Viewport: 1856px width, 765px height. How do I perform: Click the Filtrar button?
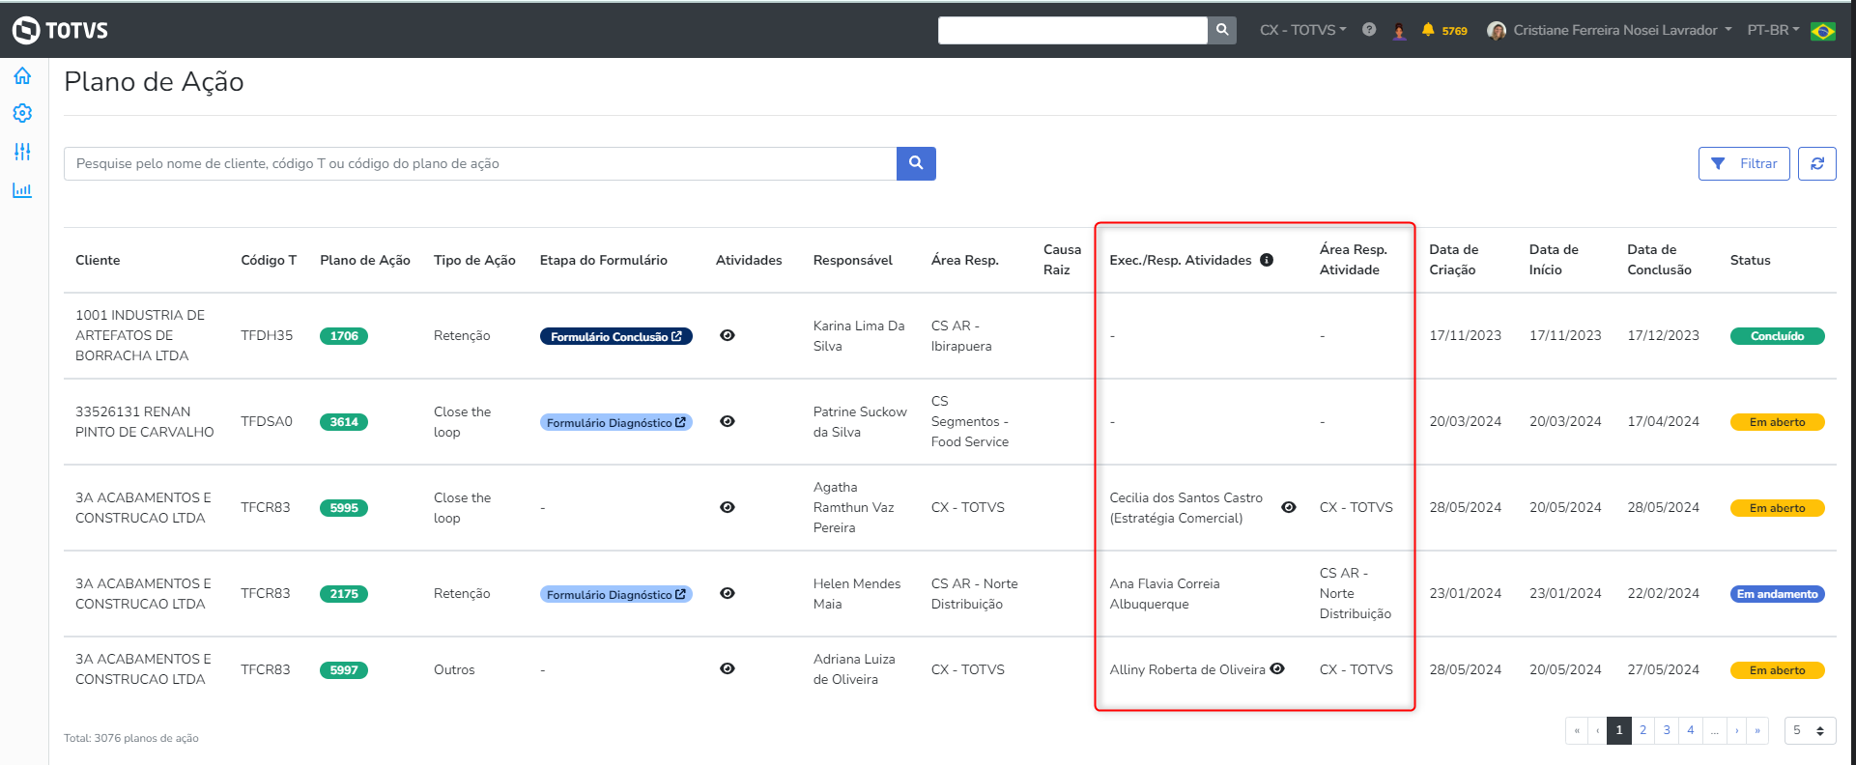click(x=1744, y=164)
